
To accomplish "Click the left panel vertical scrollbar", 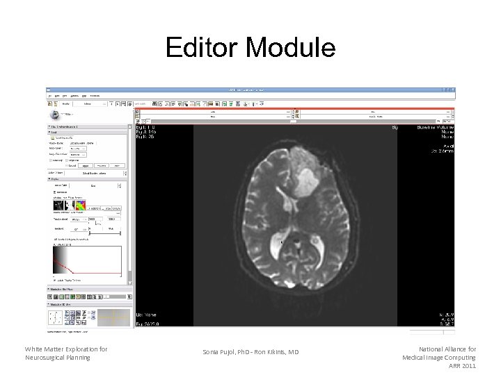I will 130,205.
